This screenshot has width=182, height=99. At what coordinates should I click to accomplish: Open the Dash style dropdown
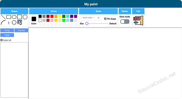90,18
